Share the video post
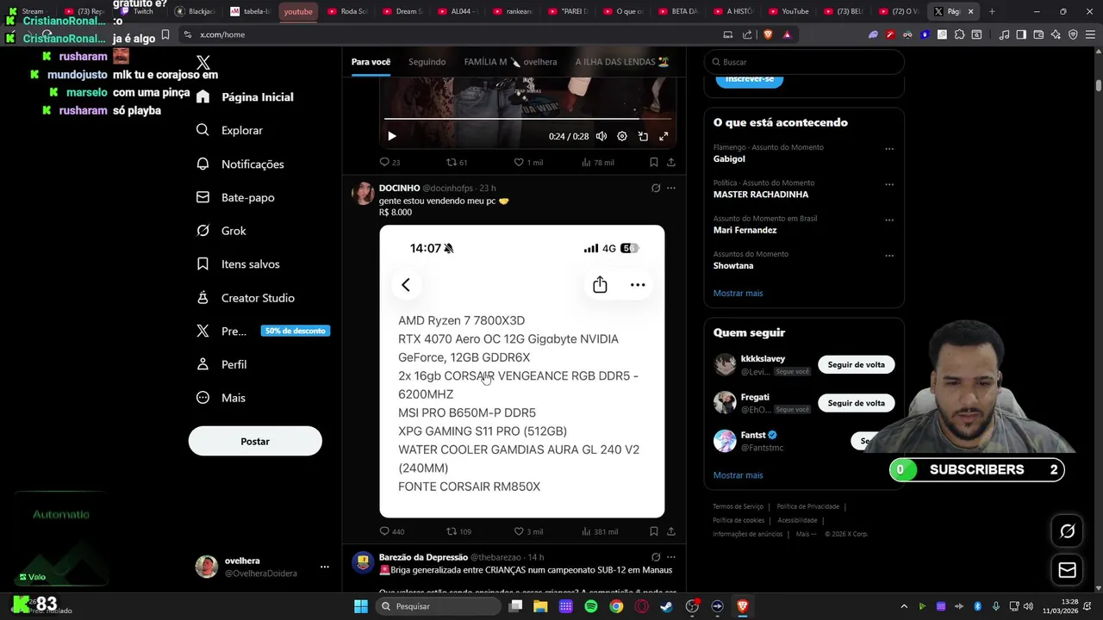Viewport: 1103px width, 620px height. coord(671,162)
